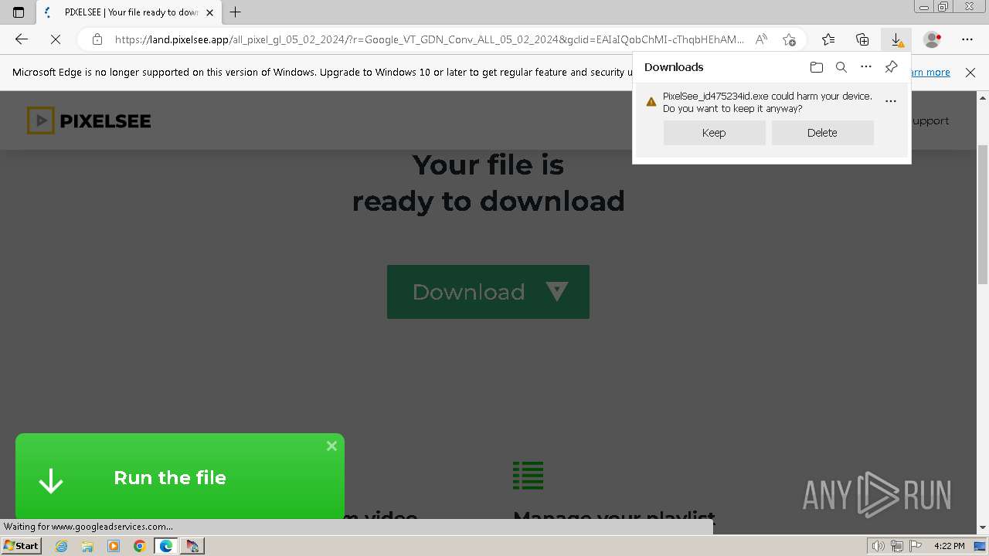
Task: Click the browser Back arrow
Action: coord(22,39)
